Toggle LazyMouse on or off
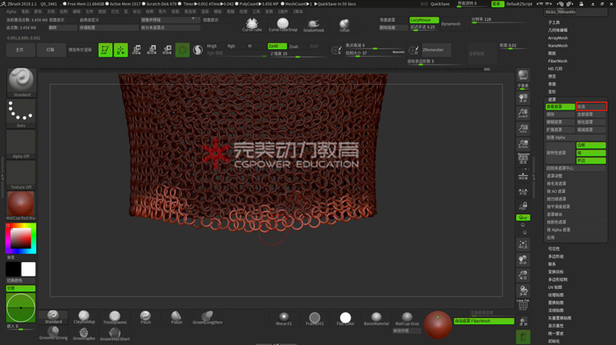The width and height of the screenshot is (616, 345). point(423,20)
